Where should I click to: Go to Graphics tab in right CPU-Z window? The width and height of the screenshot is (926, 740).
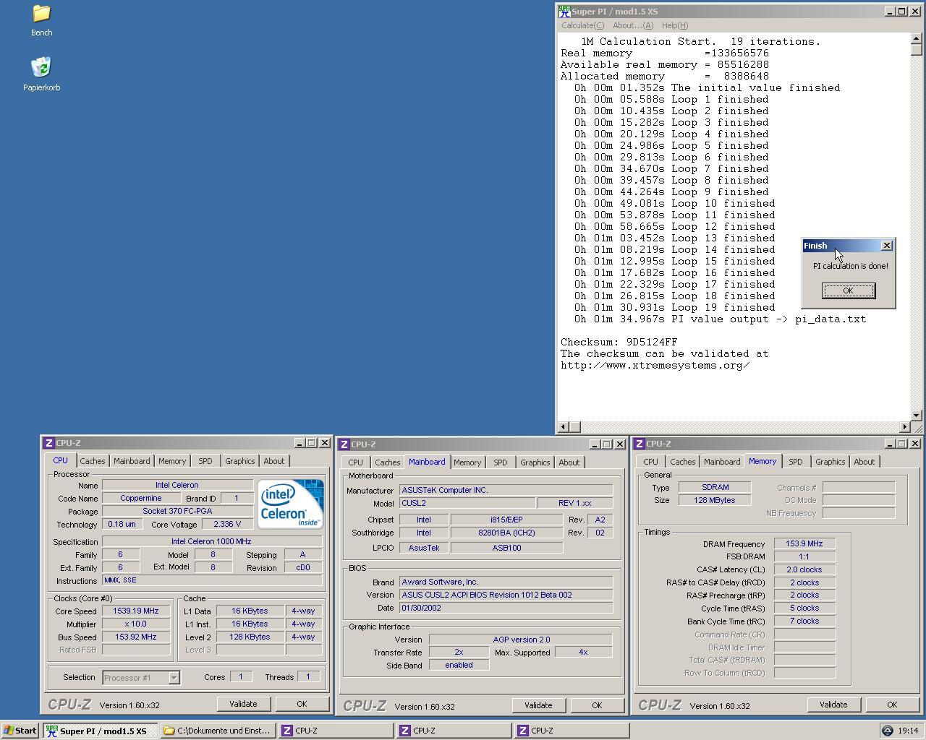830,462
